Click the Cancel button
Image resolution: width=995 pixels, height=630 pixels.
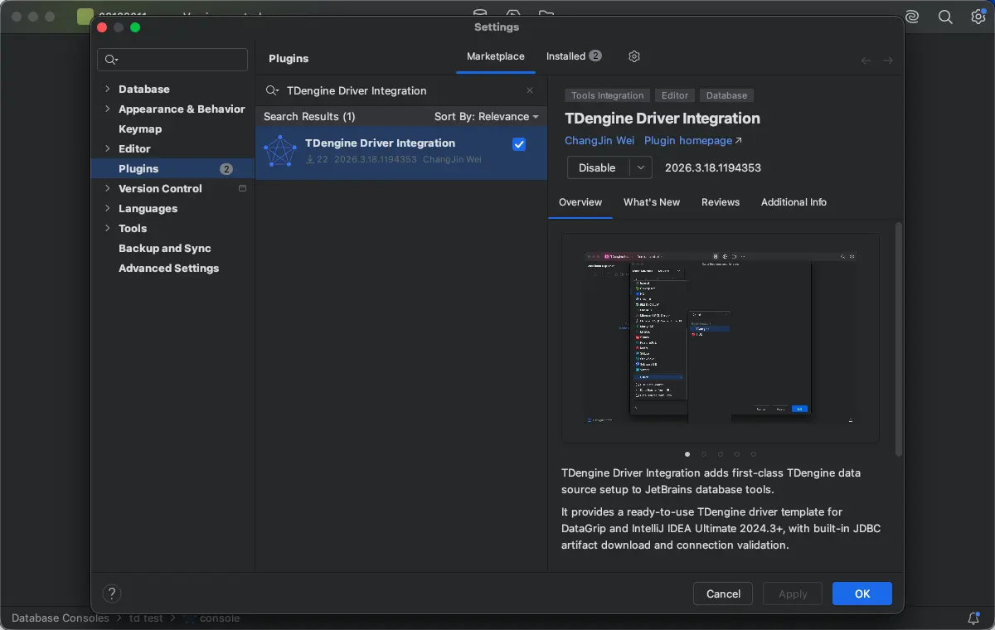coord(723,594)
